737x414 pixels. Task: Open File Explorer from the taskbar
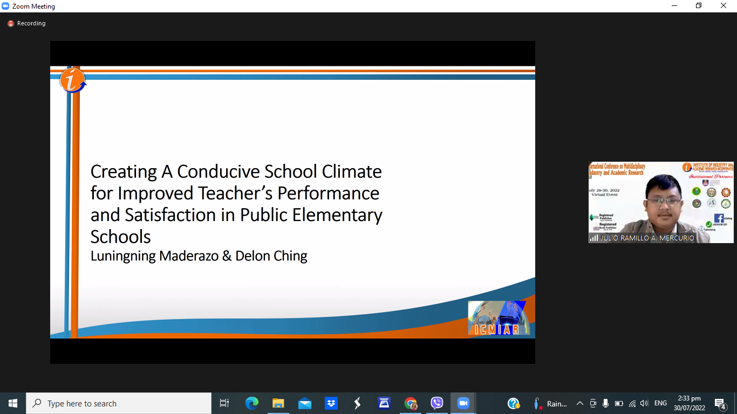(278, 403)
